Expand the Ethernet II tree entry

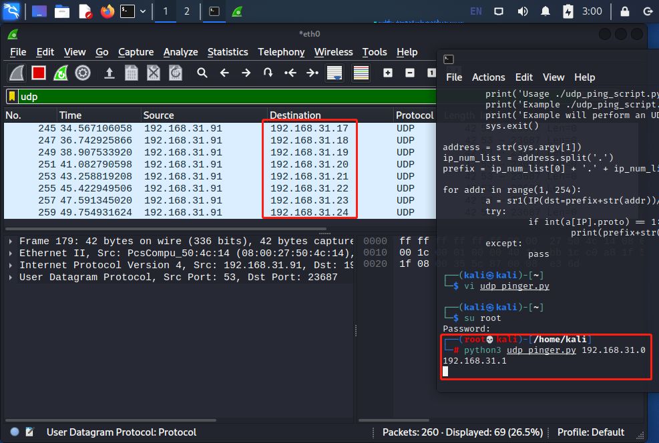11,253
